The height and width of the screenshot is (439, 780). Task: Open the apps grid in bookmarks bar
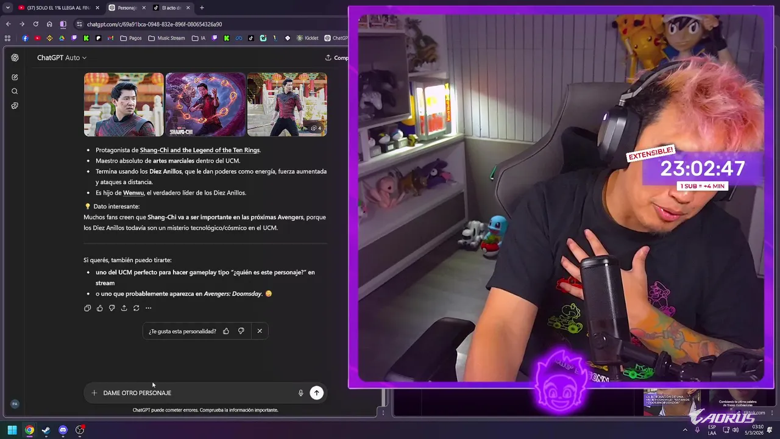[x=7, y=38]
